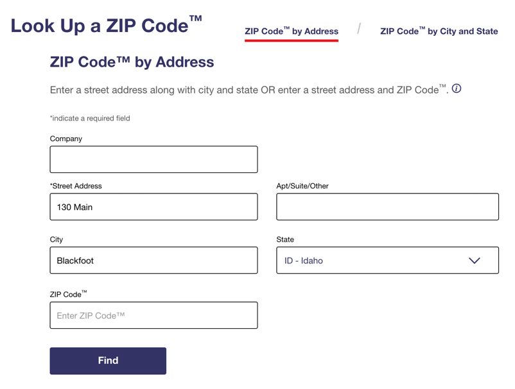Click the City field label
Image resolution: width=515 pixels, height=389 pixels.
pos(56,240)
